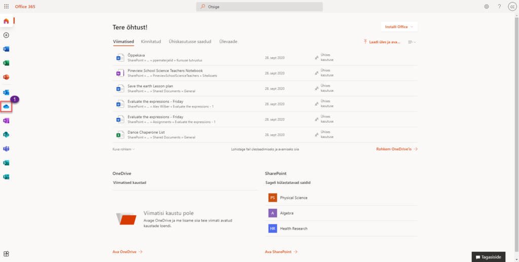Open the Physical Science SharePoint site

click(293, 198)
